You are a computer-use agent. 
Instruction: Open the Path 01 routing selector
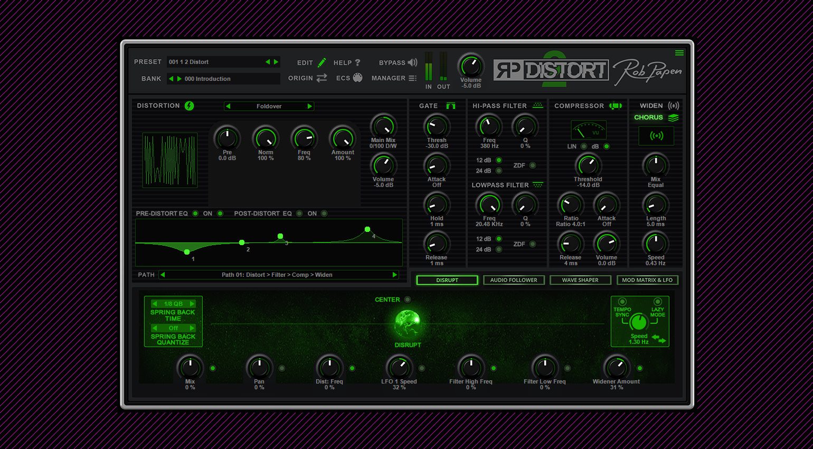click(278, 275)
